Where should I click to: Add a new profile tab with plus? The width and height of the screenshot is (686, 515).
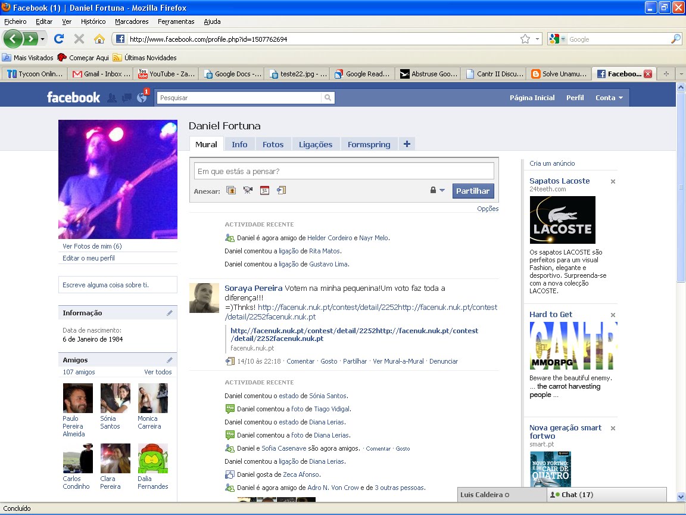pyautogui.click(x=407, y=144)
